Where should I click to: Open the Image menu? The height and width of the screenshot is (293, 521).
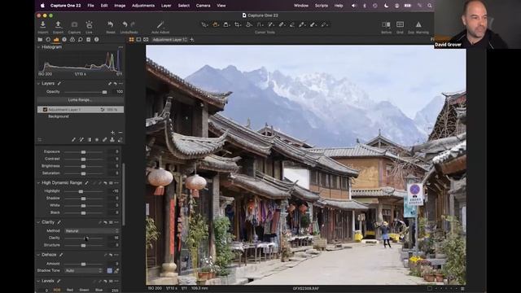click(x=120, y=6)
